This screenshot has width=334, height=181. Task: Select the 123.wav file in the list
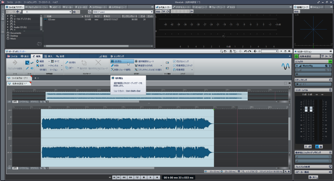point(52,19)
